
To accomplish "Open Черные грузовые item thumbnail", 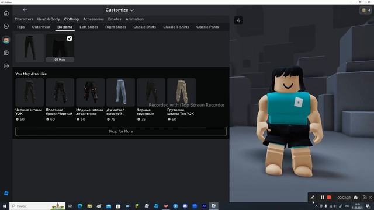I will pos(151,92).
